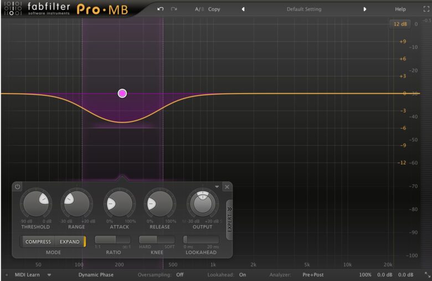Load the next preset arrow
This screenshot has width=432, height=281.
[365, 9]
